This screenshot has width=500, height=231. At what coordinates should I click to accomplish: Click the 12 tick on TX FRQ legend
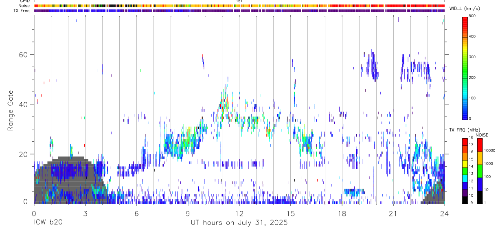coord(471,181)
